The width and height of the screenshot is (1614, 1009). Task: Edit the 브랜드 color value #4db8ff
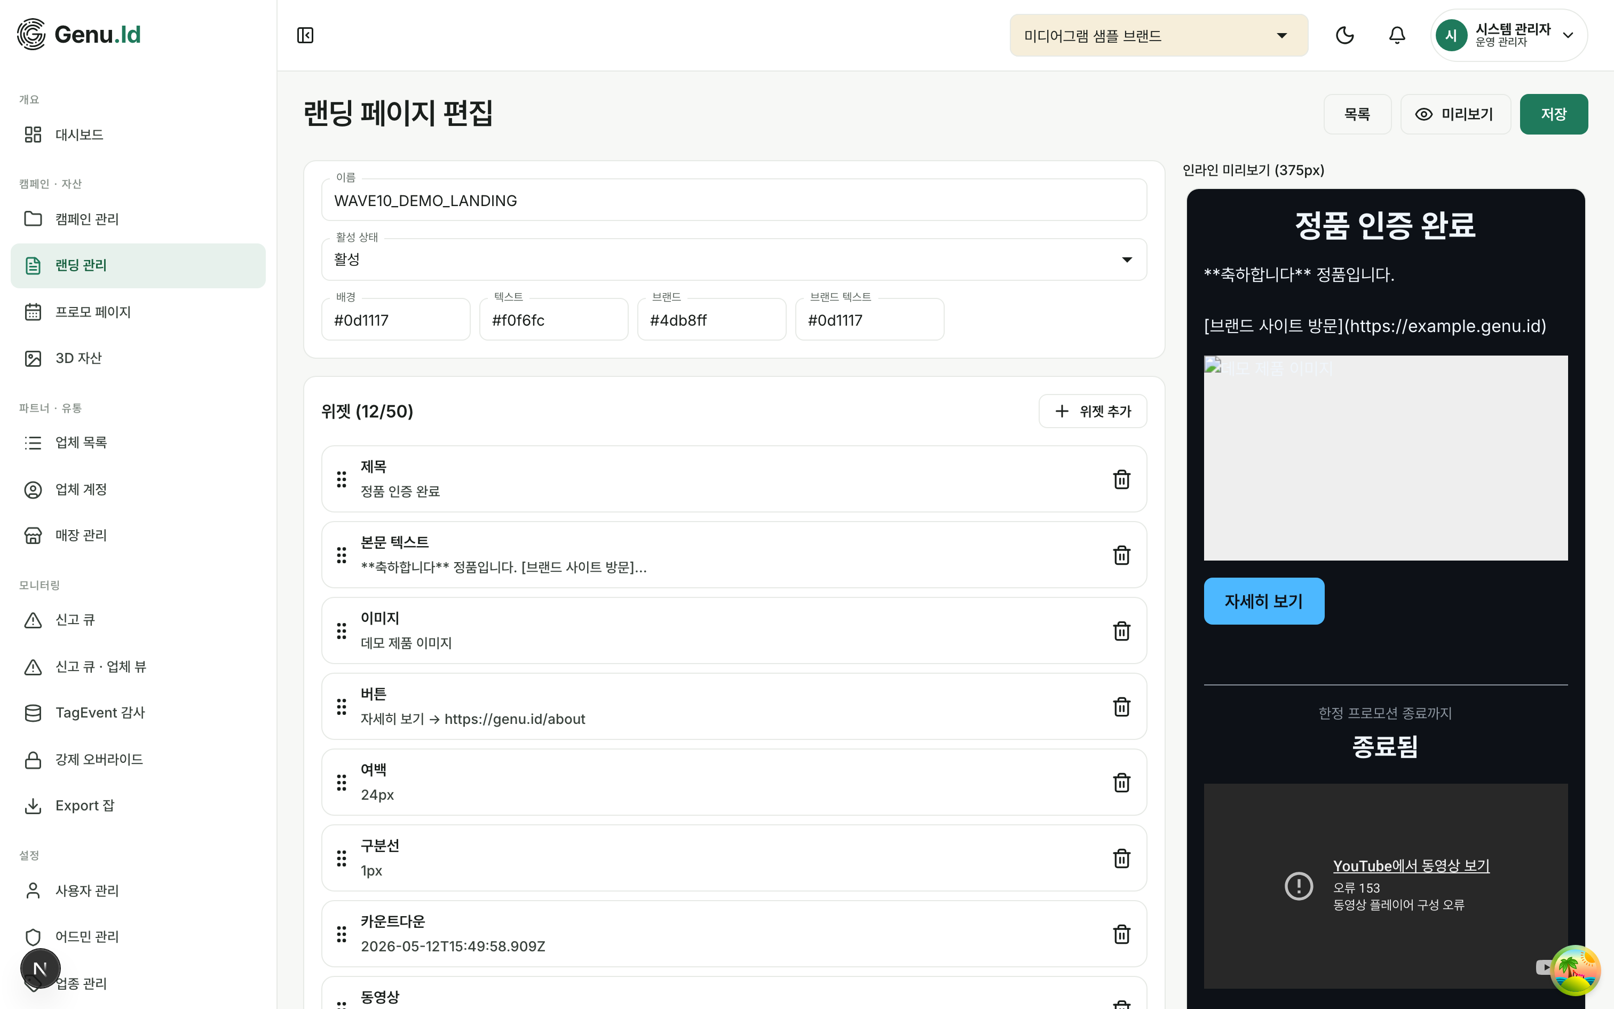[711, 320]
